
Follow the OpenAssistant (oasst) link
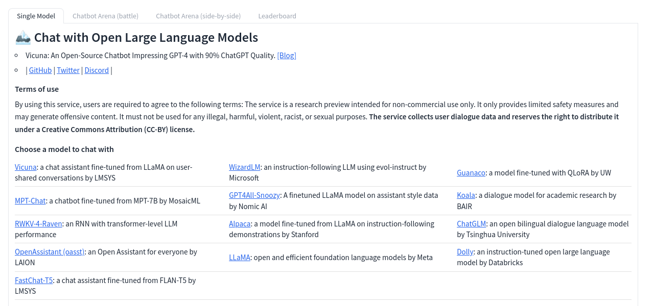[50, 252]
